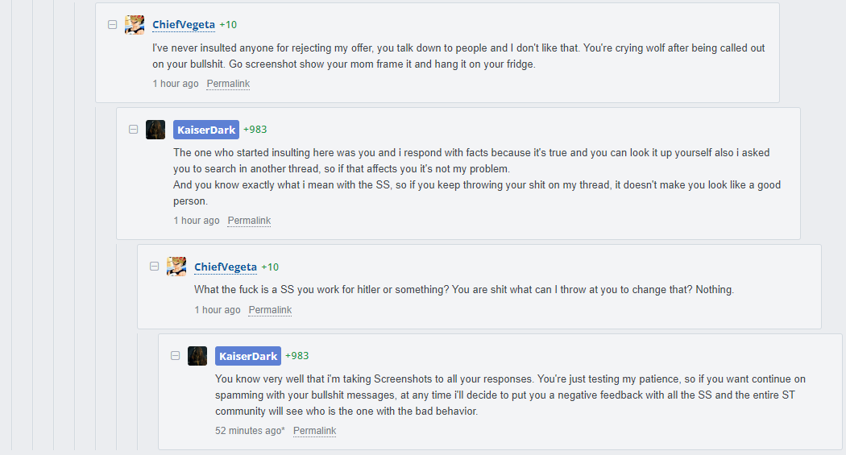Screen dimensions: 846x455
Task: Collapse KaiserDark's comment about SS and thread
Action: point(133,130)
